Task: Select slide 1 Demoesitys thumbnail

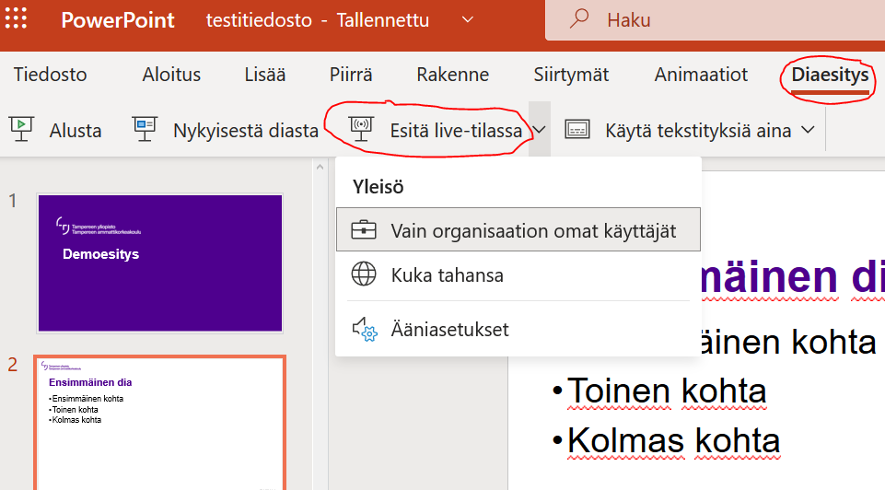Action: (160, 263)
